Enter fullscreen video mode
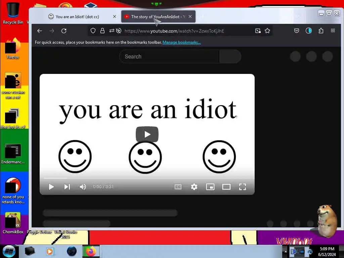This screenshot has height=258, width=344. coord(243,187)
